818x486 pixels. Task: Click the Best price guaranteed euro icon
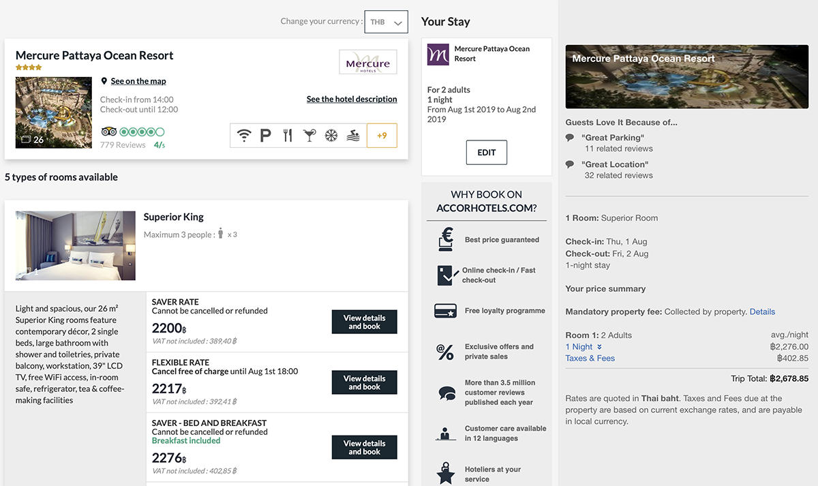(446, 239)
